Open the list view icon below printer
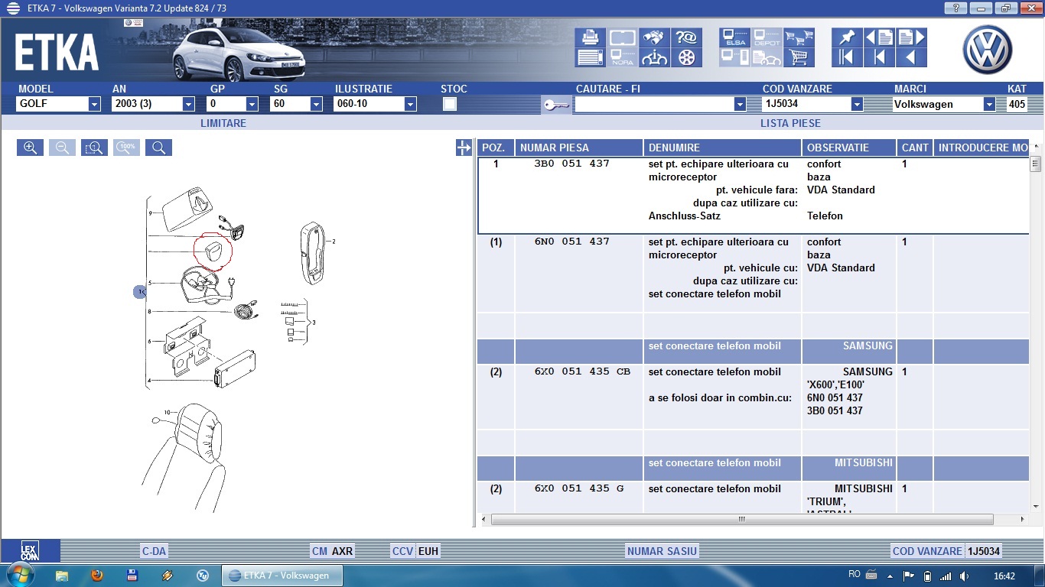The image size is (1045, 587). click(590, 57)
